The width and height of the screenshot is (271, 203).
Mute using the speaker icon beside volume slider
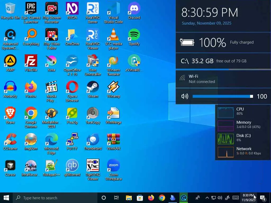point(185,96)
